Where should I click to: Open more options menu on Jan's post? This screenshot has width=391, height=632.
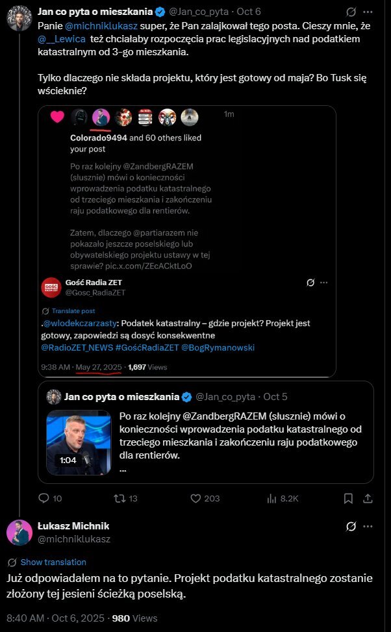coord(369,12)
